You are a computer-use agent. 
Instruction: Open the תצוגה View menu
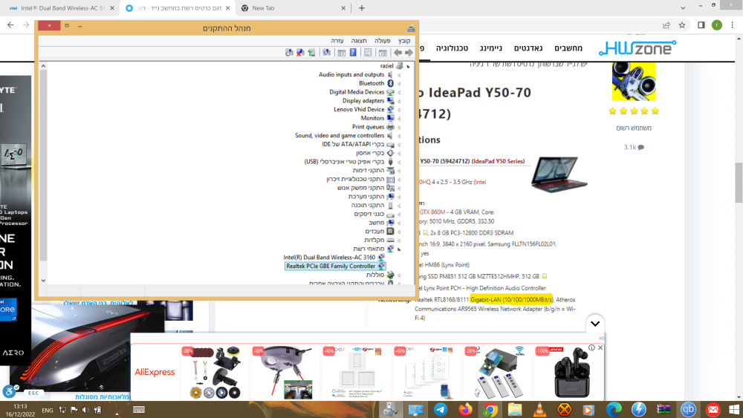click(359, 41)
